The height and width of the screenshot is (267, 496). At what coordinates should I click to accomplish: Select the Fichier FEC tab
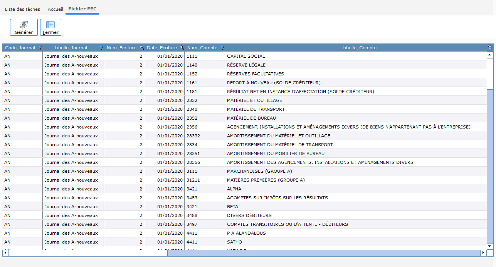(82, 9)
